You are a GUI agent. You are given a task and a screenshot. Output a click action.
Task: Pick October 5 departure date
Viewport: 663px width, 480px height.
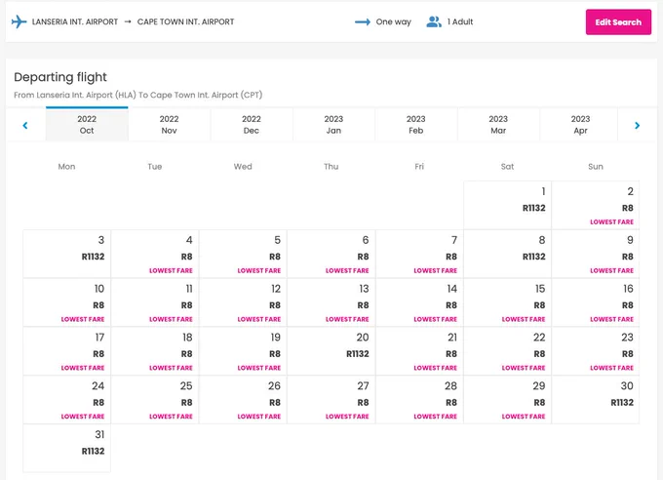tap(243, 254)
